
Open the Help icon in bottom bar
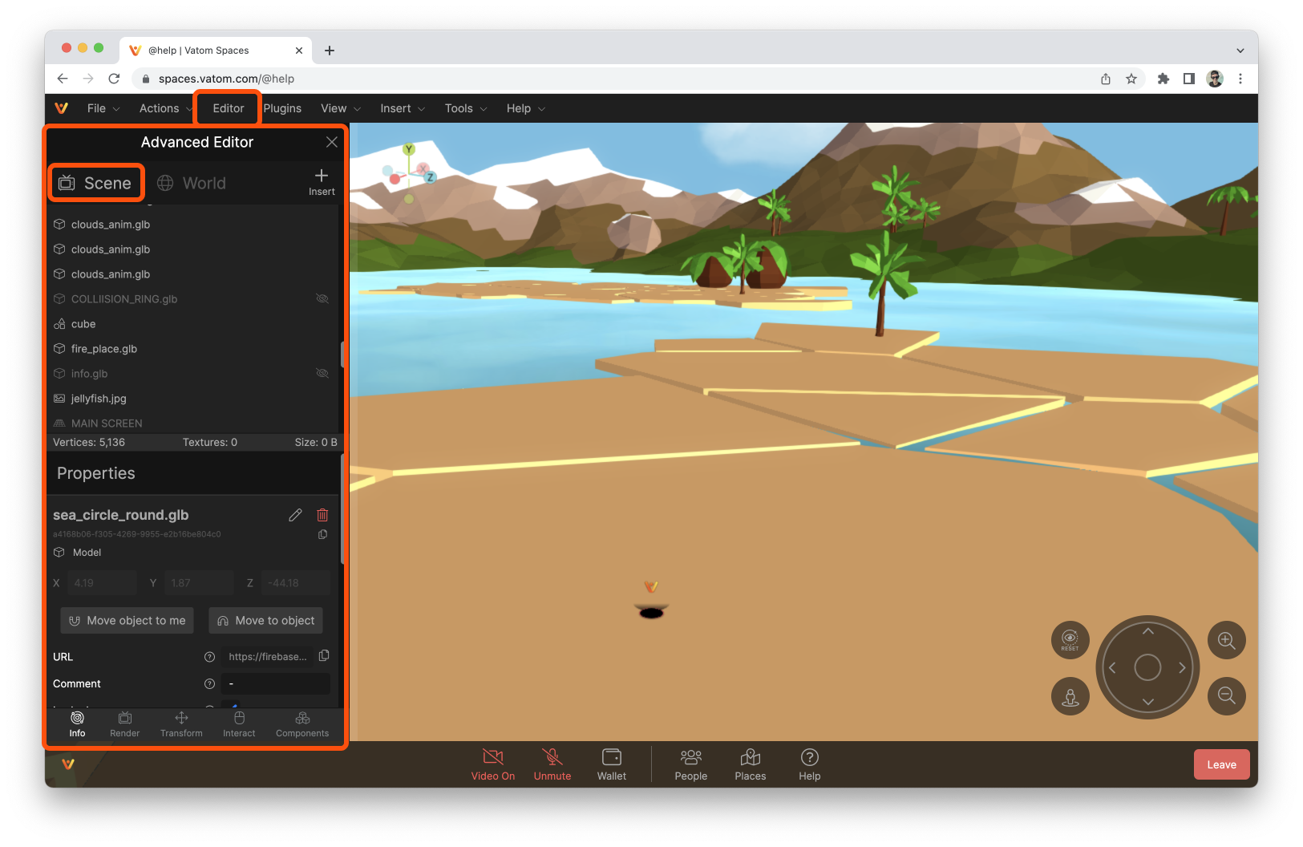[810, 764]
